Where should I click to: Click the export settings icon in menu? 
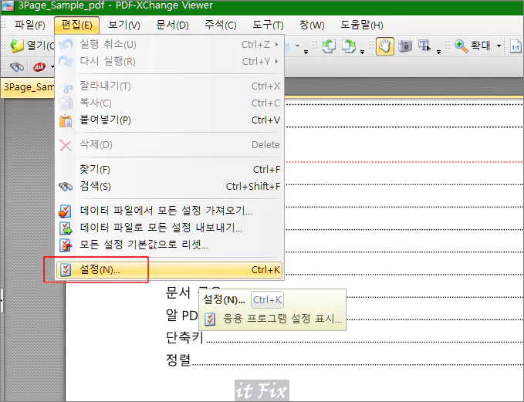pos(66,228)
